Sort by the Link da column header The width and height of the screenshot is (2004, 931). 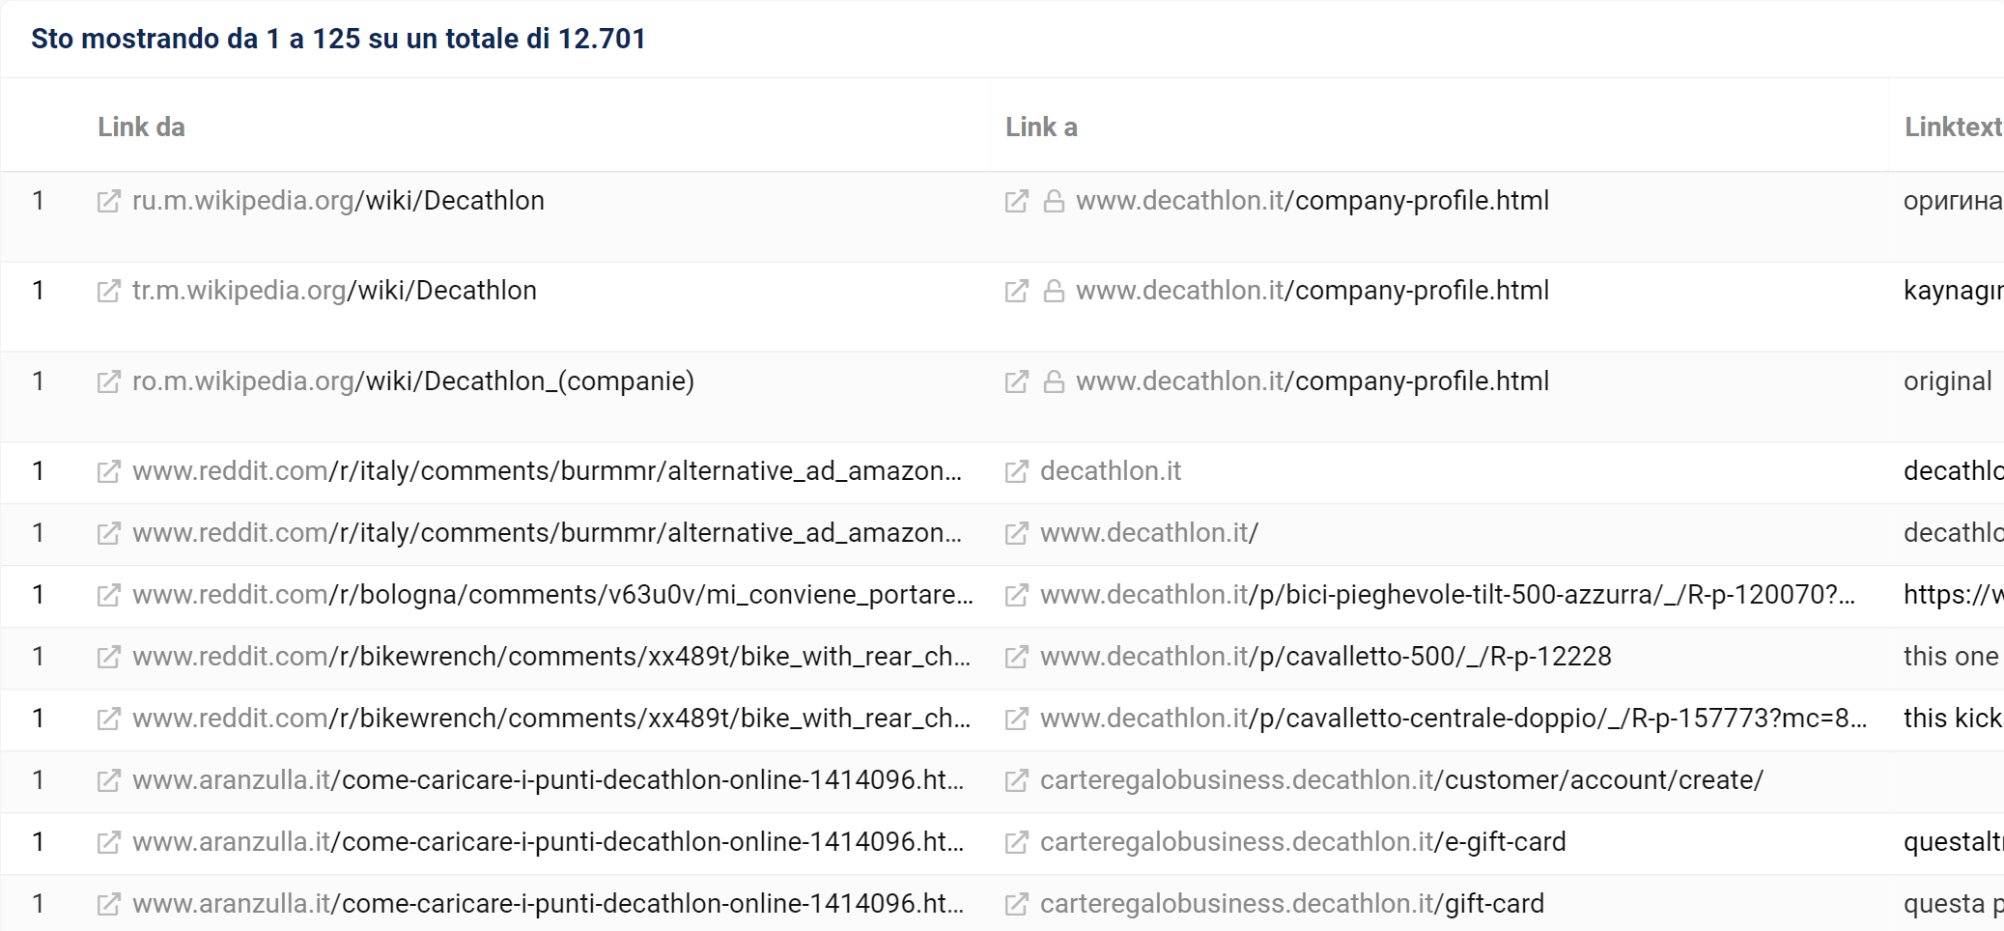[x=141, y=127]
